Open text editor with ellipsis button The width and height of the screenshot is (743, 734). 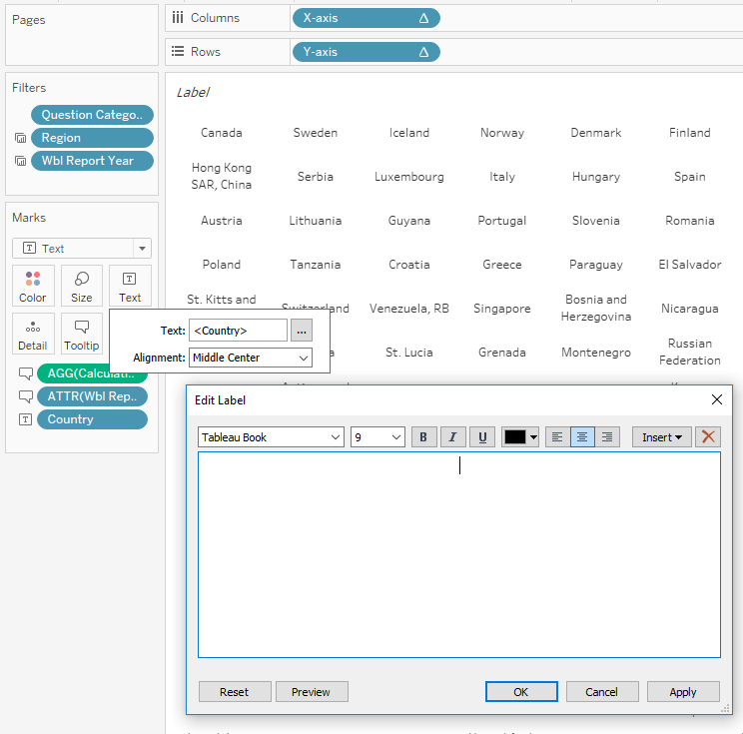[x=301, y=331]
